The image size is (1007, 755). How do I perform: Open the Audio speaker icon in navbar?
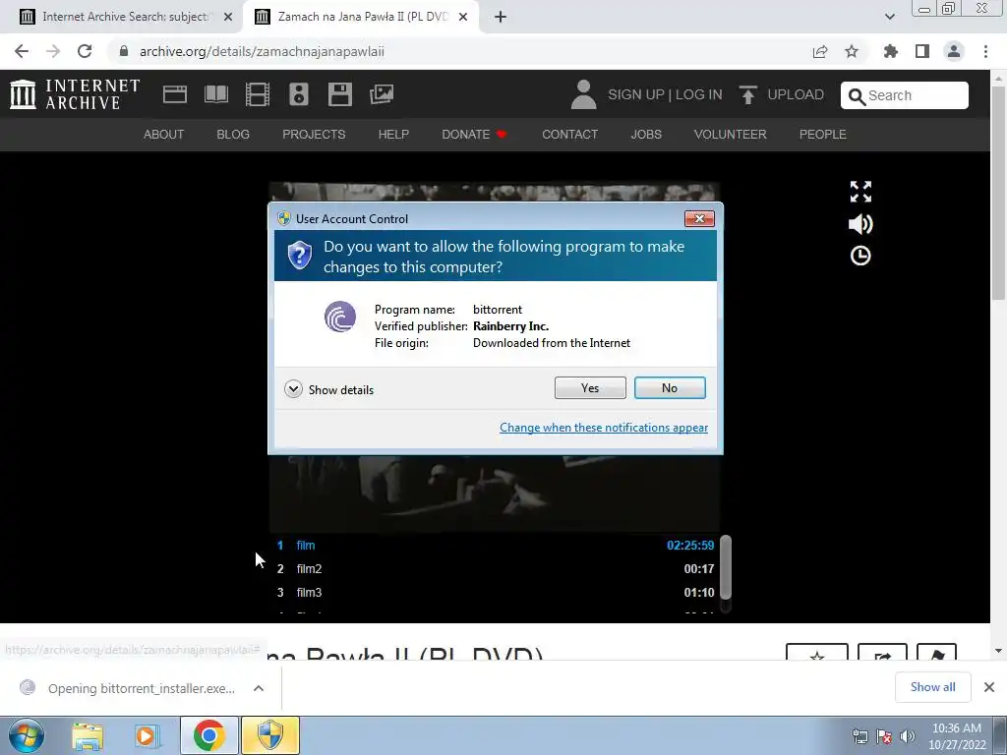tap(299, 94)
